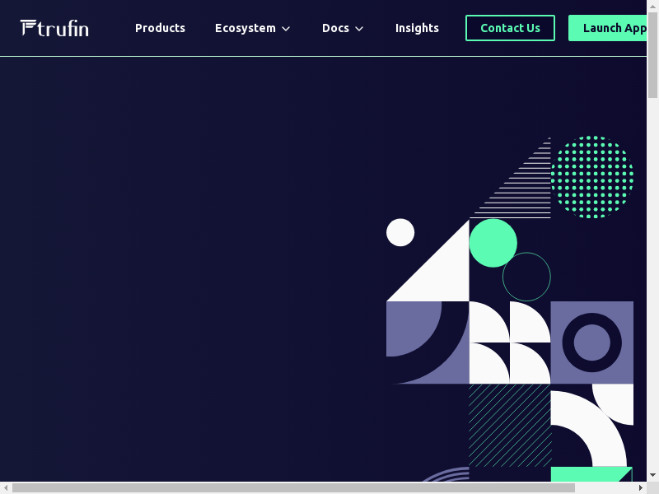Click the green dotted circle graphic

coord(591,177)
